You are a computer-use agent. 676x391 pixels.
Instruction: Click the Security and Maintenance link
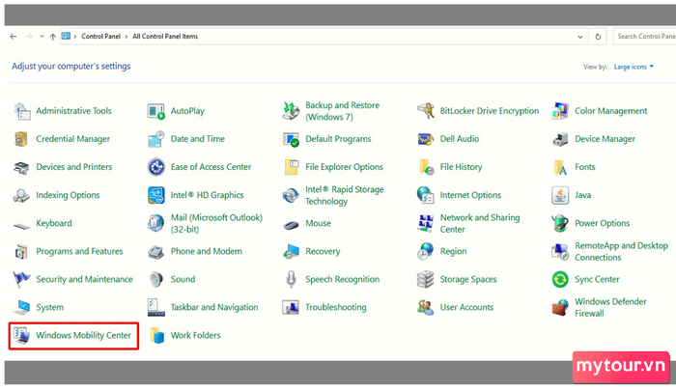pyautogui.click(x=84, y=279)
